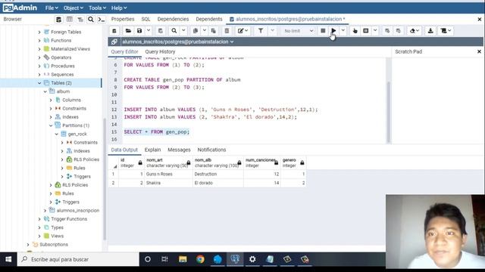Save the query file with the diskette icon
Image resolution: width=485 pixels, height=272 pixels.
point(139,31)
